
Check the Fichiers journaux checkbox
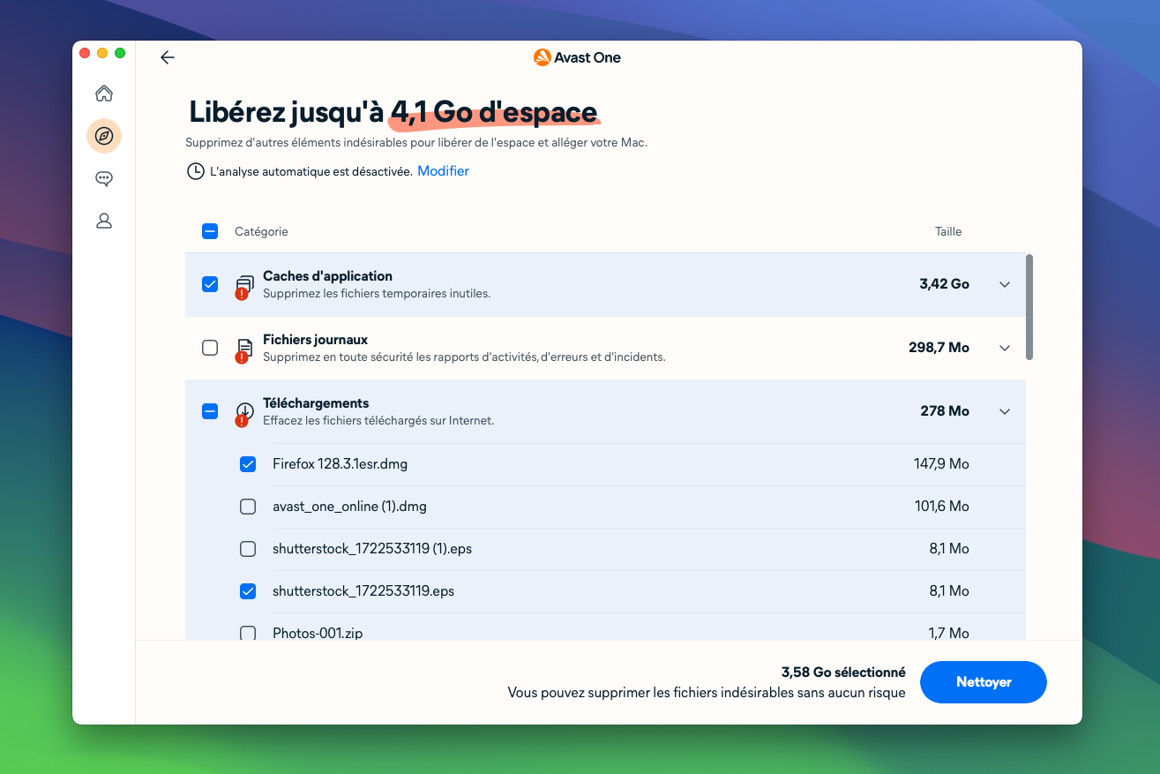(x=210, y=348)
